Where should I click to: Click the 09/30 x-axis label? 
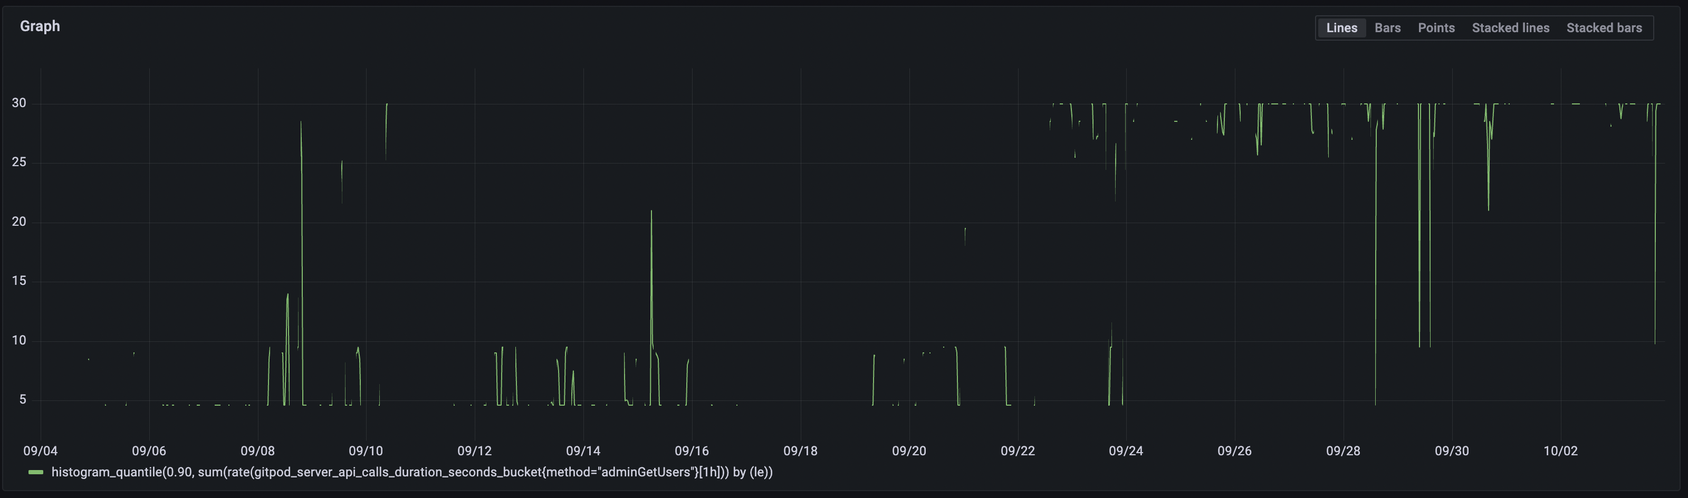click(1452, 451)
